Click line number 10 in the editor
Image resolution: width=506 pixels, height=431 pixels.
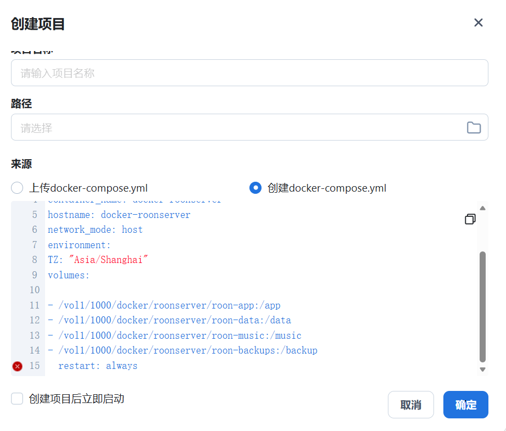pyautogui.click(x=34, y=290)
